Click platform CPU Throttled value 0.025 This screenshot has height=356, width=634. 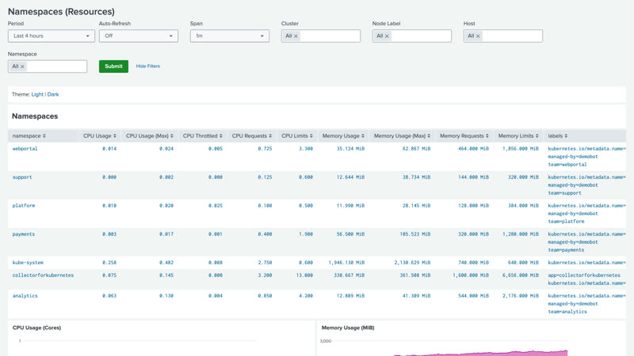coord(216,206)
